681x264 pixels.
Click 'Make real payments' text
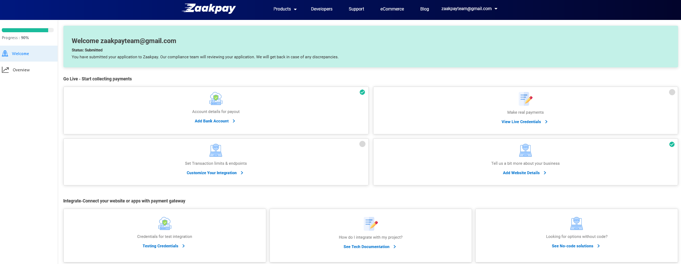click(525, 112)
